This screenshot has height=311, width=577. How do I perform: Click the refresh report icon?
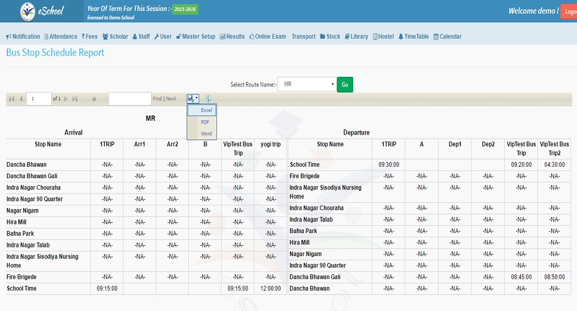coord(208,99)
